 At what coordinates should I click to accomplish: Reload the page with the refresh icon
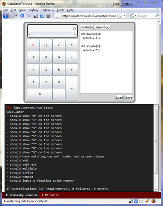(x=22, y=16)
